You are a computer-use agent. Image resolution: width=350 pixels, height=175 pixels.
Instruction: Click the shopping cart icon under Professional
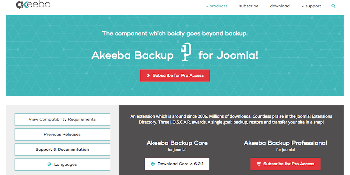258,164
